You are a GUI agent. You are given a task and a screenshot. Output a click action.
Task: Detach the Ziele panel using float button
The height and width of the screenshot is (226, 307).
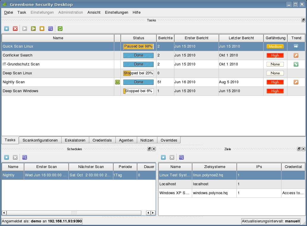[x=299, y=149]
